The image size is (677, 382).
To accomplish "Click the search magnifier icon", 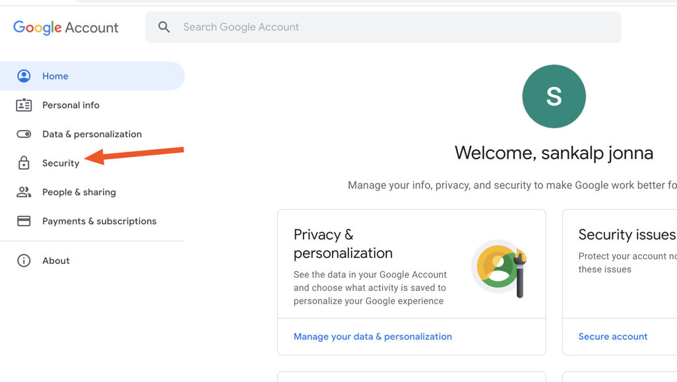I will (164, 27).
